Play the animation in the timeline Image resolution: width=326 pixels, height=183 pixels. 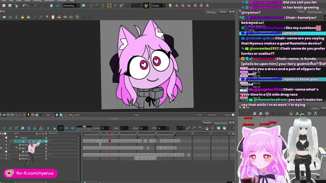pos(48,128)
